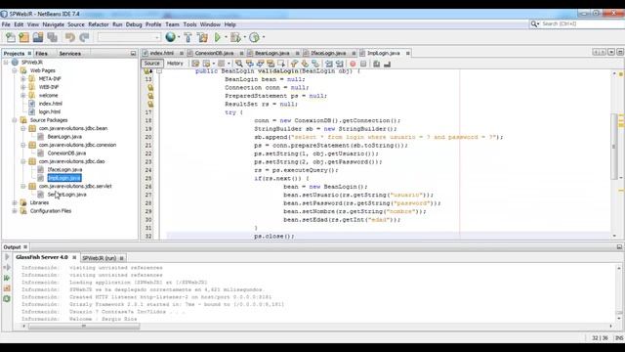Collapse the Web Pages folder node
Screen dimensions: 625x352
coord(15,70)
